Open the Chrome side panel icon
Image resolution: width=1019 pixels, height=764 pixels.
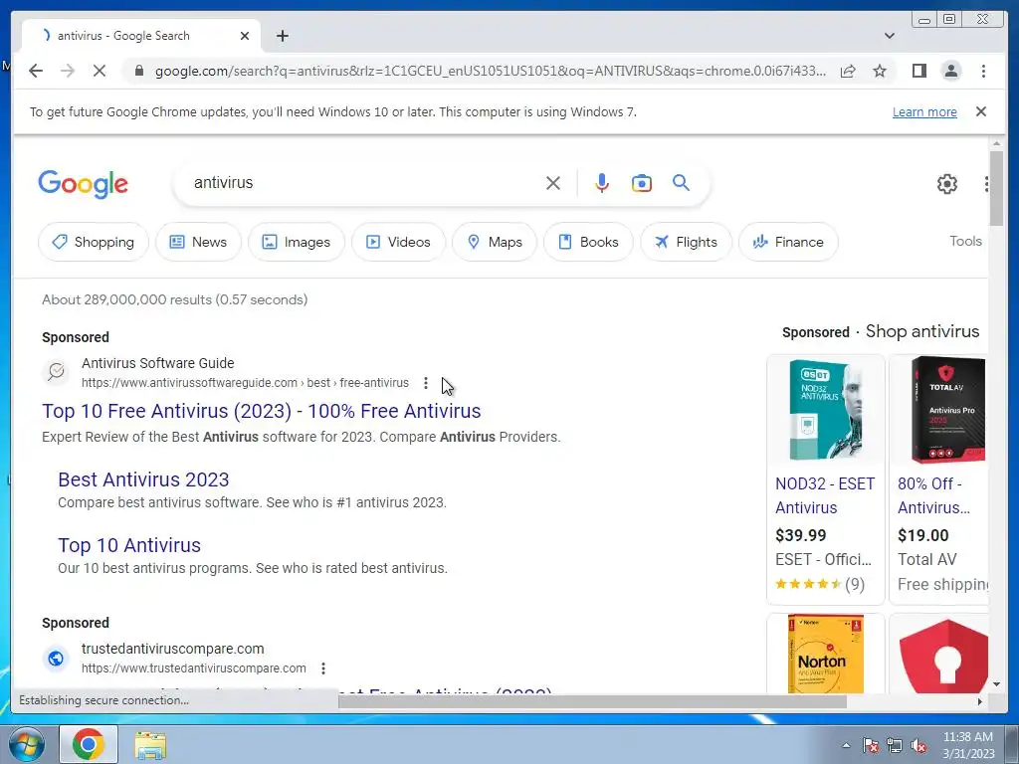[x=918, y=71]
